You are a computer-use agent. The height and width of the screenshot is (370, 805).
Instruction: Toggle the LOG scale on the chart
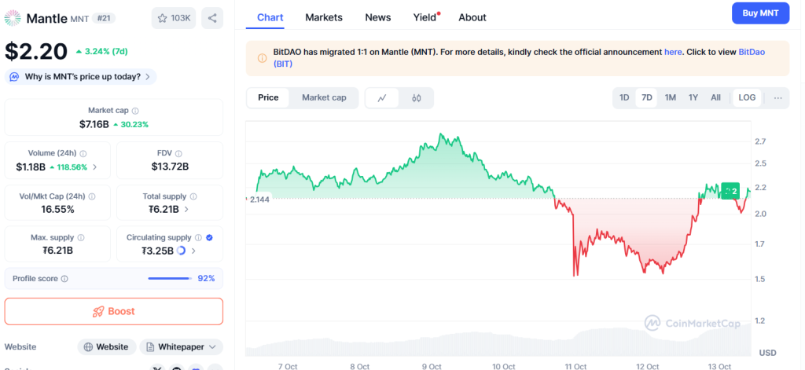(x=747, y=98)
